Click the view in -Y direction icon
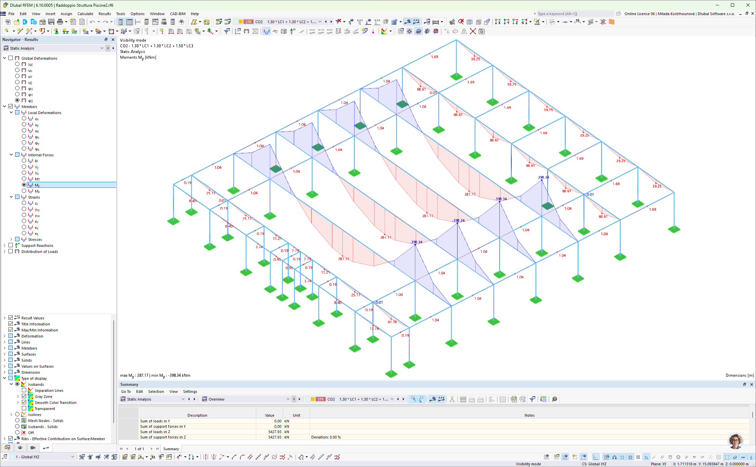Screen dimensions: 756x467 pos(506,22)
